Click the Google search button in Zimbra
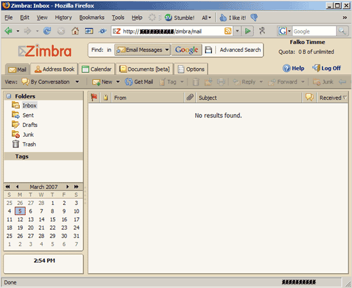Viewport: 352px width, 288px height. [186, 50]
